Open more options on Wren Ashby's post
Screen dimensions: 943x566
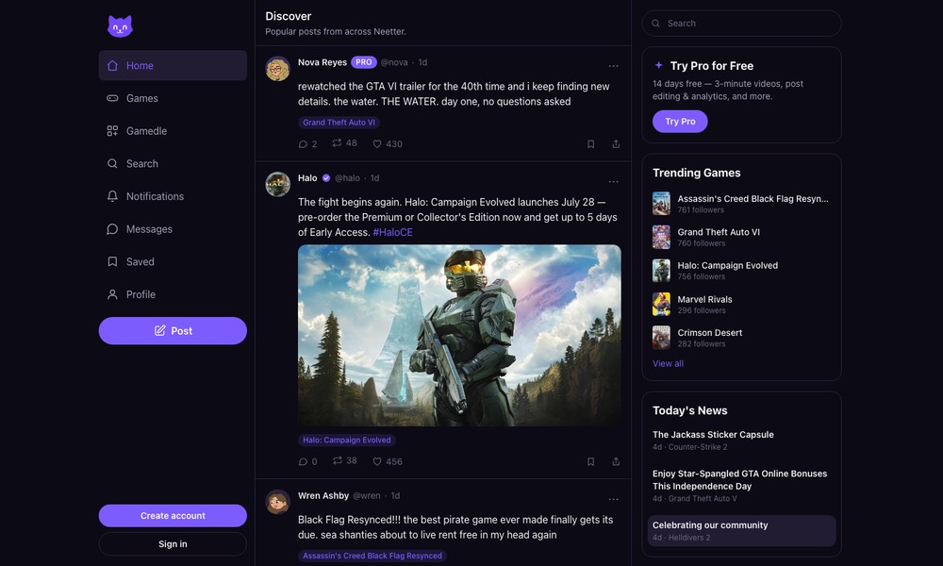(x=613, y=499)
